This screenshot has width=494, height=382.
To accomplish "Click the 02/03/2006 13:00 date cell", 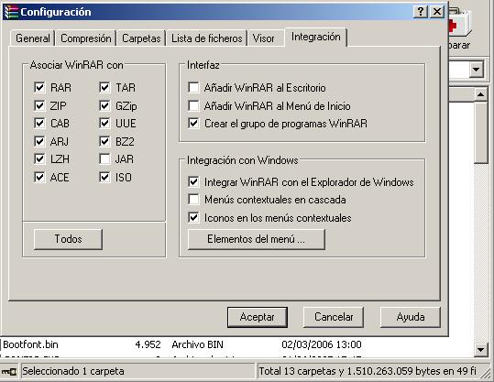I will (x=322, y=344).
